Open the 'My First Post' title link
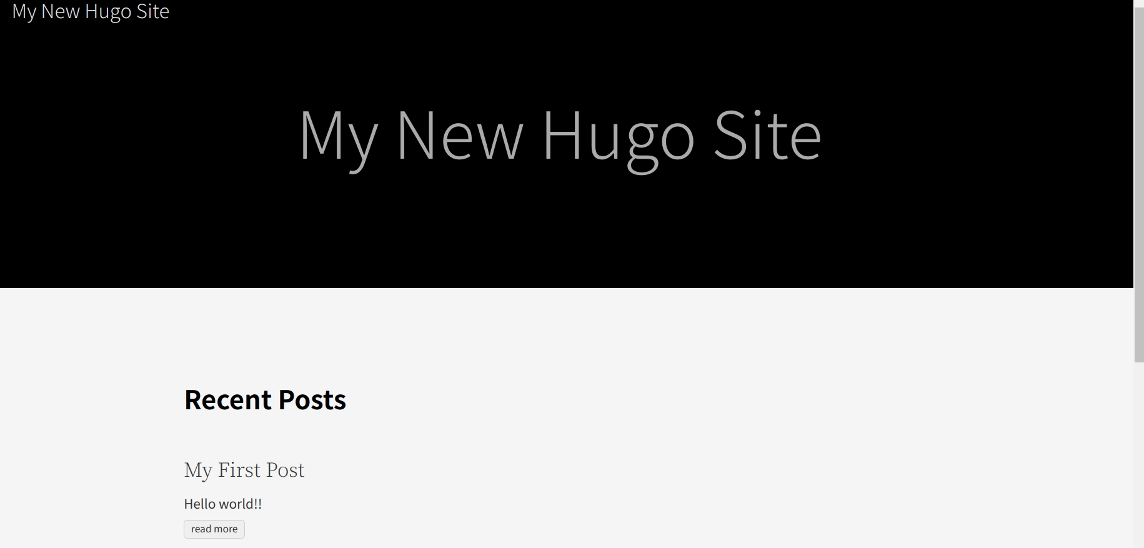 [x=244, y=470]
